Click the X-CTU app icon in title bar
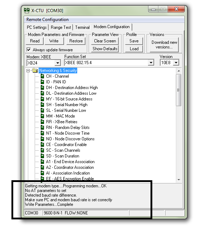This screenshot has width=212, height=234. coord(27,11)
